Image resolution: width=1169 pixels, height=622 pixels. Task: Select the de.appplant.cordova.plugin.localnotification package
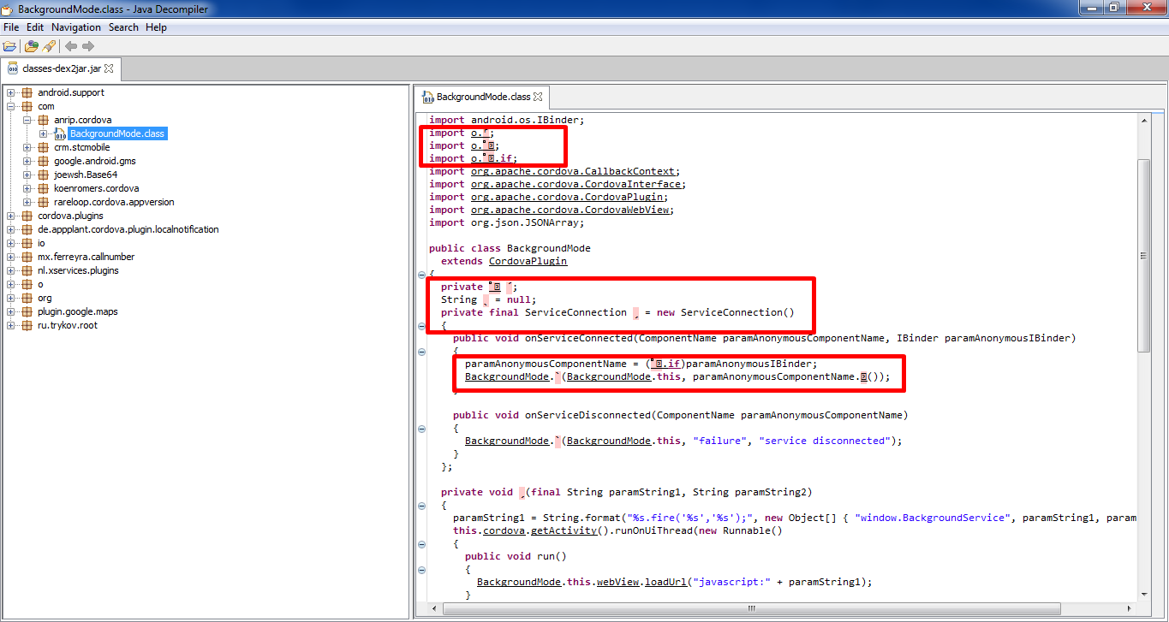click(128, 229)
